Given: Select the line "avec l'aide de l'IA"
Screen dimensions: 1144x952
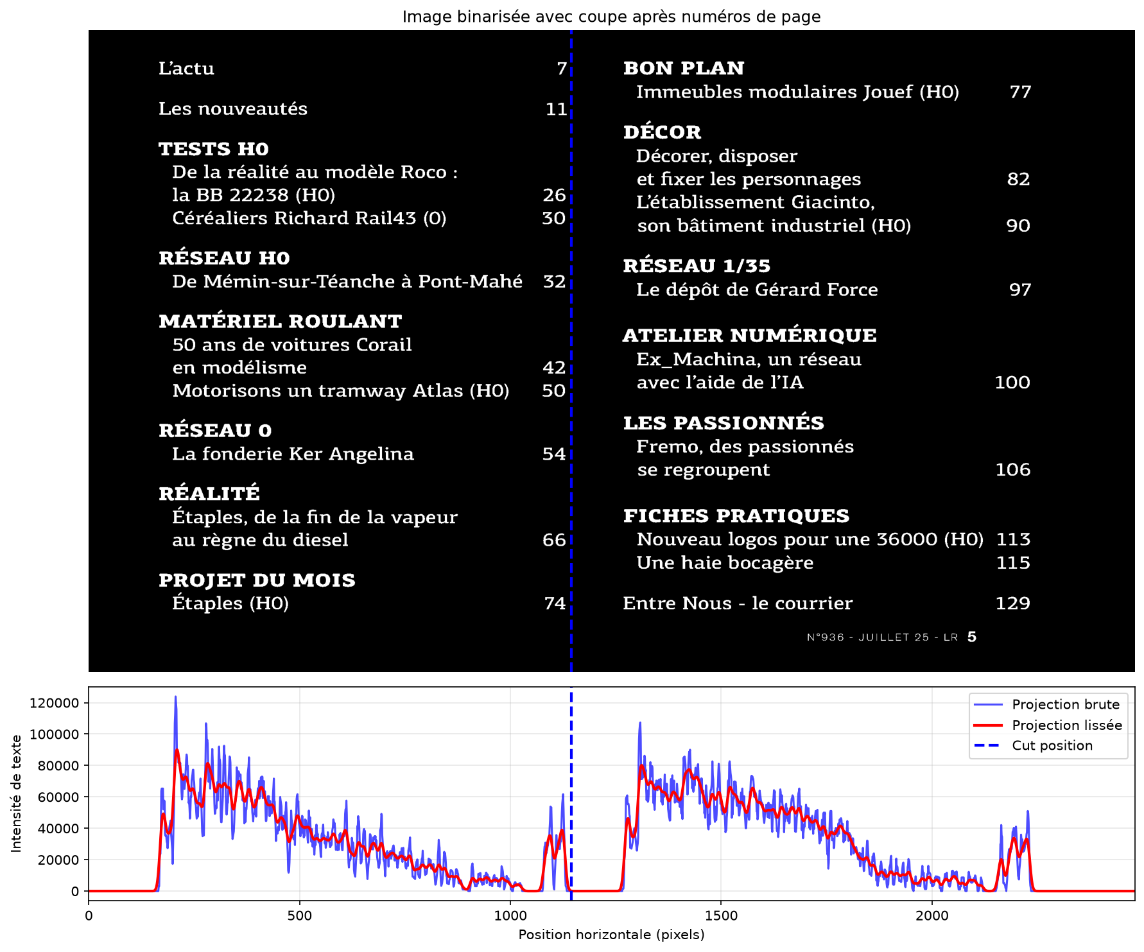Looking at the screenshot, I should 720,383.
